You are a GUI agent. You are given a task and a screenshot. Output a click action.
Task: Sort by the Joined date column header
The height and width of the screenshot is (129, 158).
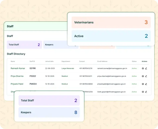tap(49, 61)
